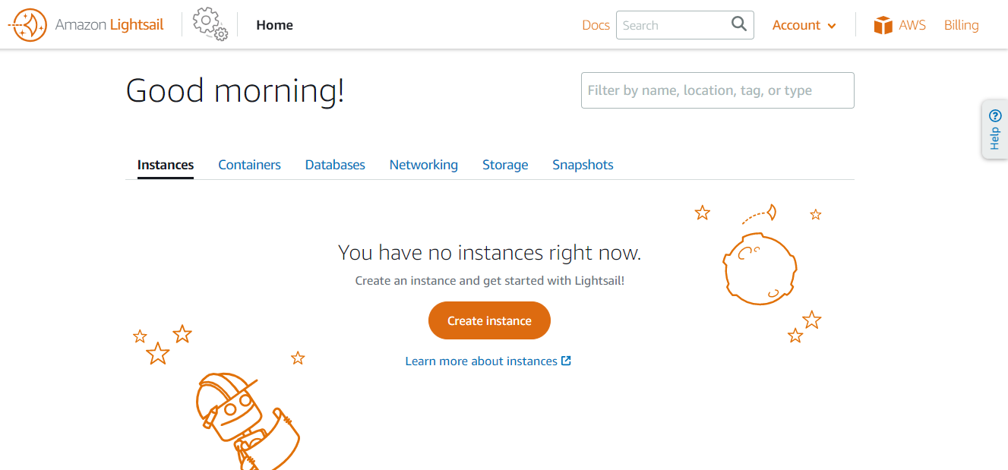The width and height of the screenshot is (1008, 470).
Task: Open the Networking tab
Action: (x=424, y=165)
